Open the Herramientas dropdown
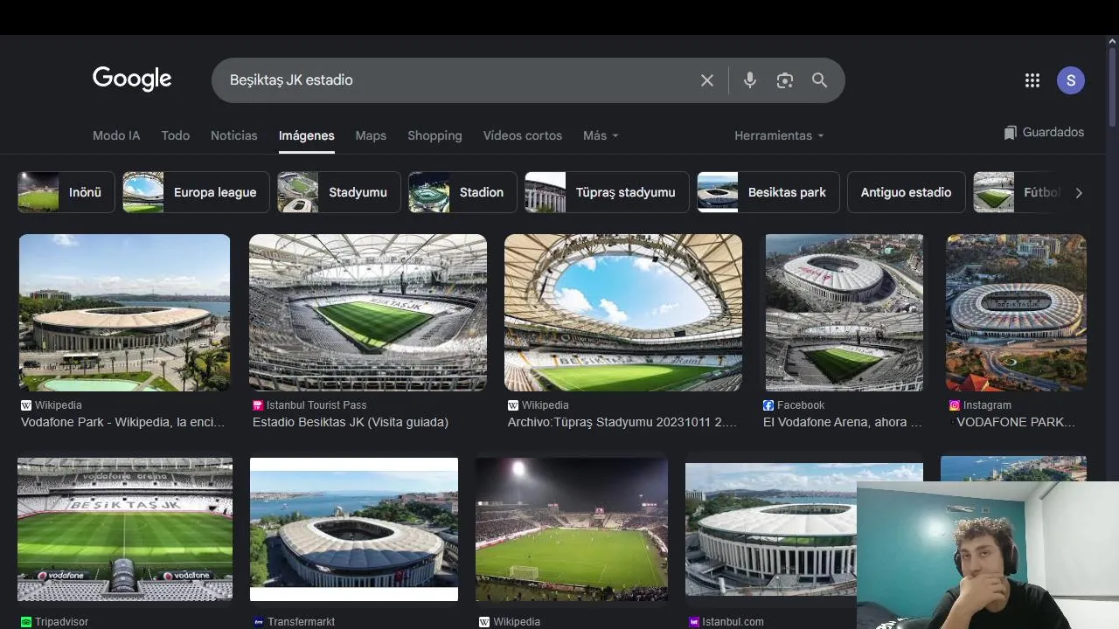Screen dimensions: 1119x629 coord(779,135)
